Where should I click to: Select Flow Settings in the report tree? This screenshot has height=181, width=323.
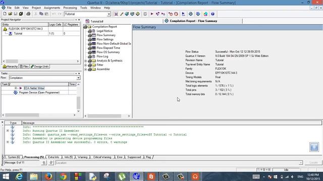tap(105, 39)
